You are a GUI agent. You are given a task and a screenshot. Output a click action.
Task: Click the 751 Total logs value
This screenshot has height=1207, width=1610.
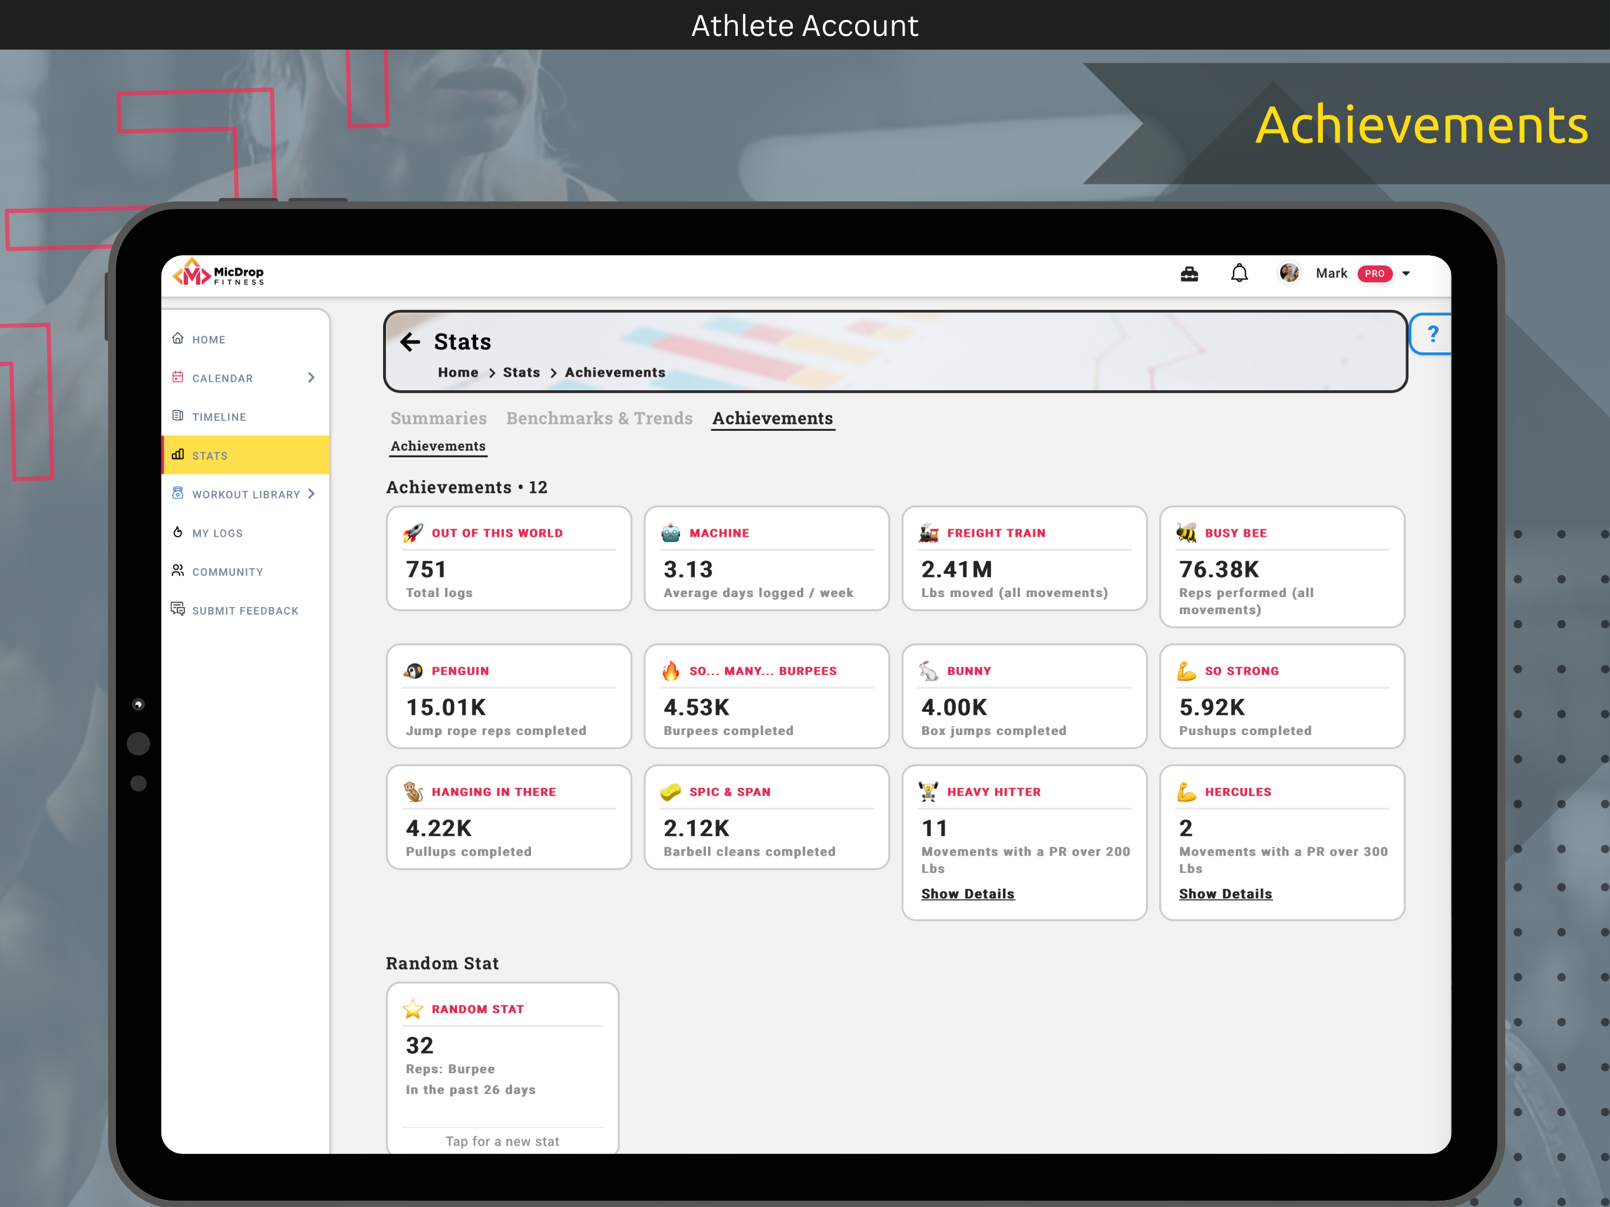click(x=426, y=569)
